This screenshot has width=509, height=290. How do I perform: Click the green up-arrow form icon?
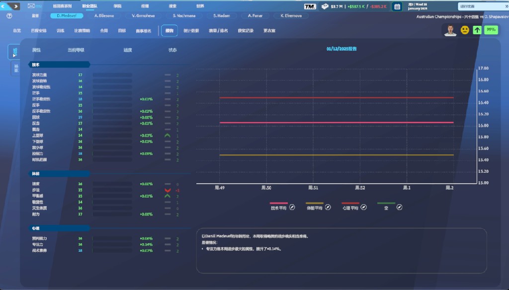(x=477, y=30)
